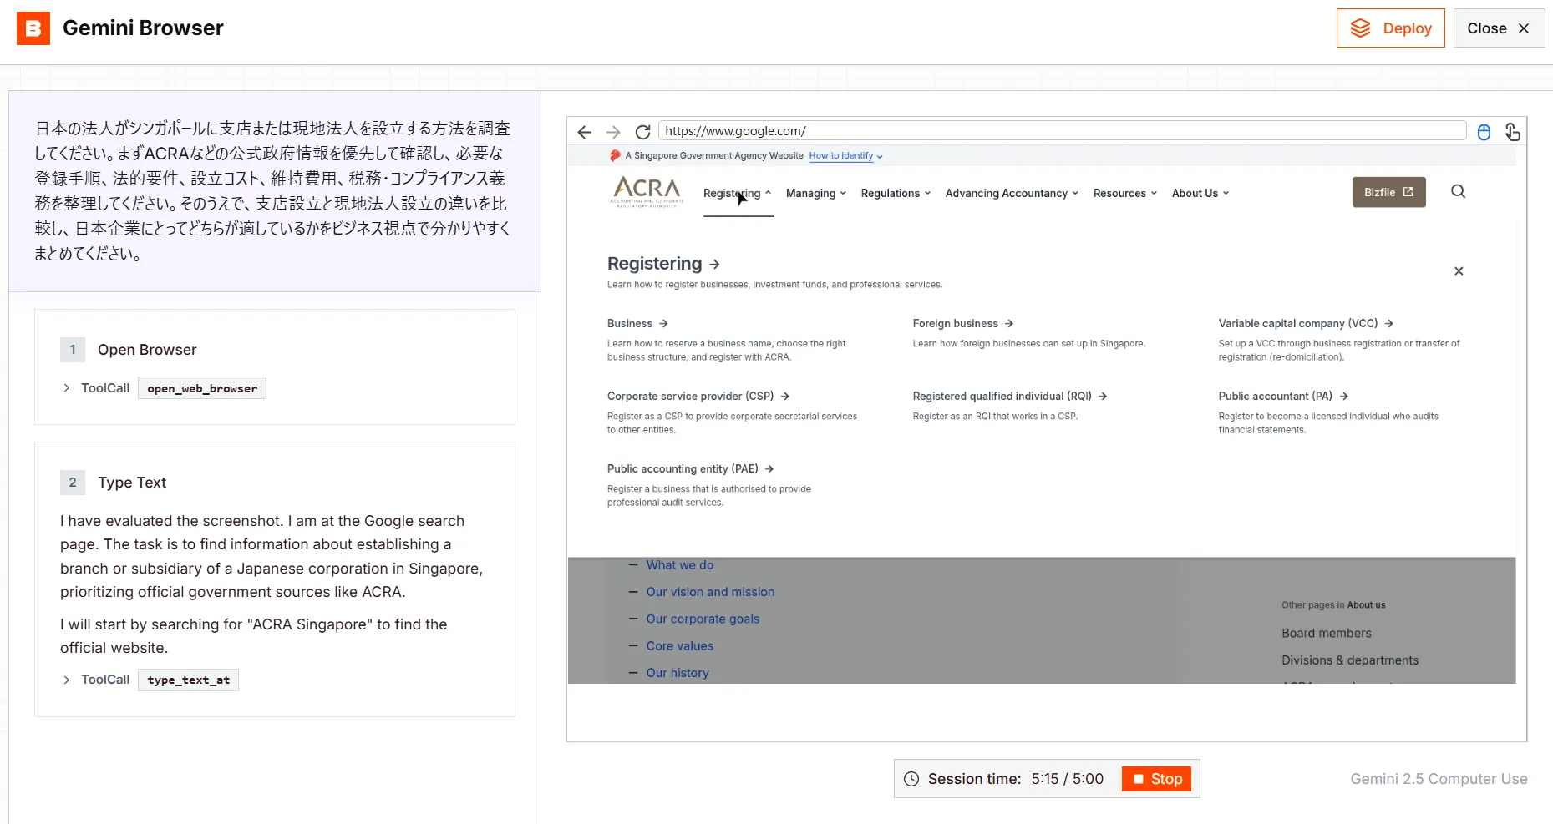Screen dimensions: 1553x824
Task: Collapse the Registering navigation menu
Action: pos(738,193)
